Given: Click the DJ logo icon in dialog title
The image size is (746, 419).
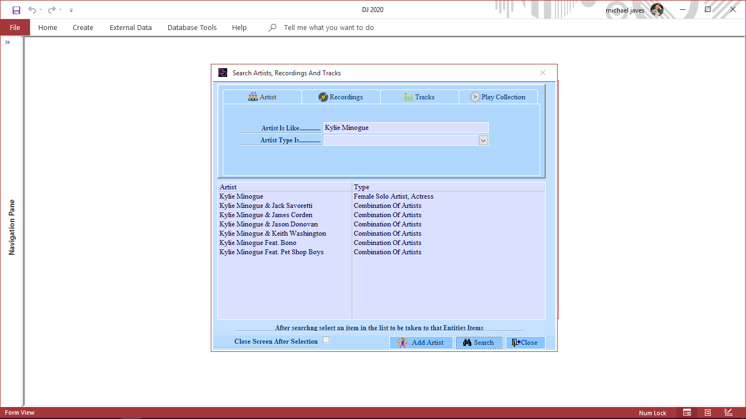Looking at the screenshot, I should coord(223,73).
